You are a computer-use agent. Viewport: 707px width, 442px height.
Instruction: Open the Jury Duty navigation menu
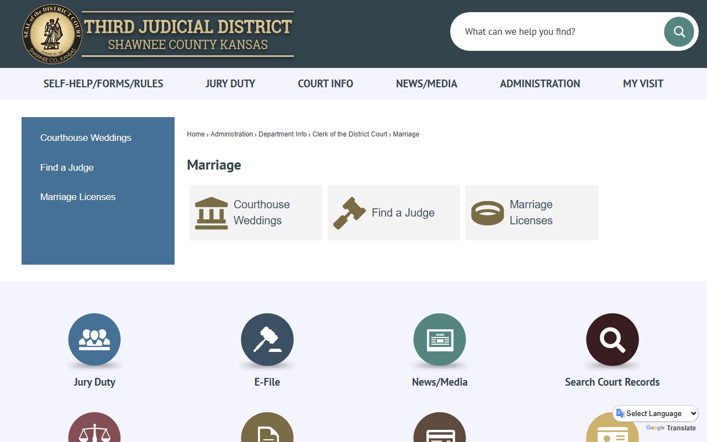[x=230, y=83]
